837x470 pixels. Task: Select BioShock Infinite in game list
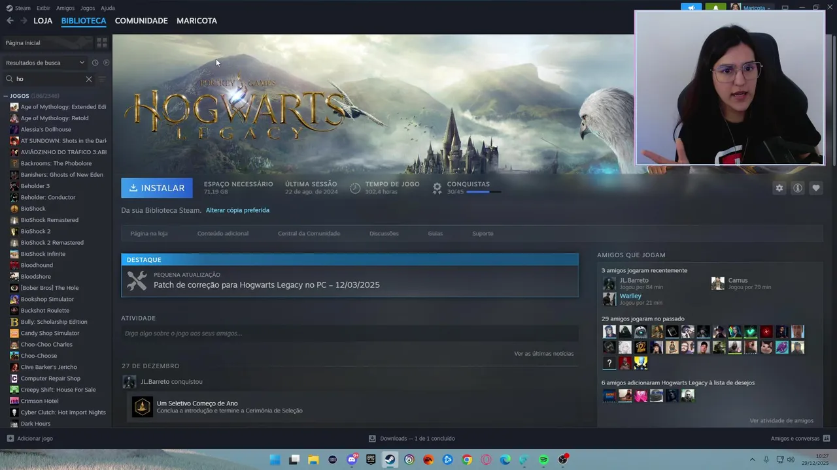tap(43, 254)
